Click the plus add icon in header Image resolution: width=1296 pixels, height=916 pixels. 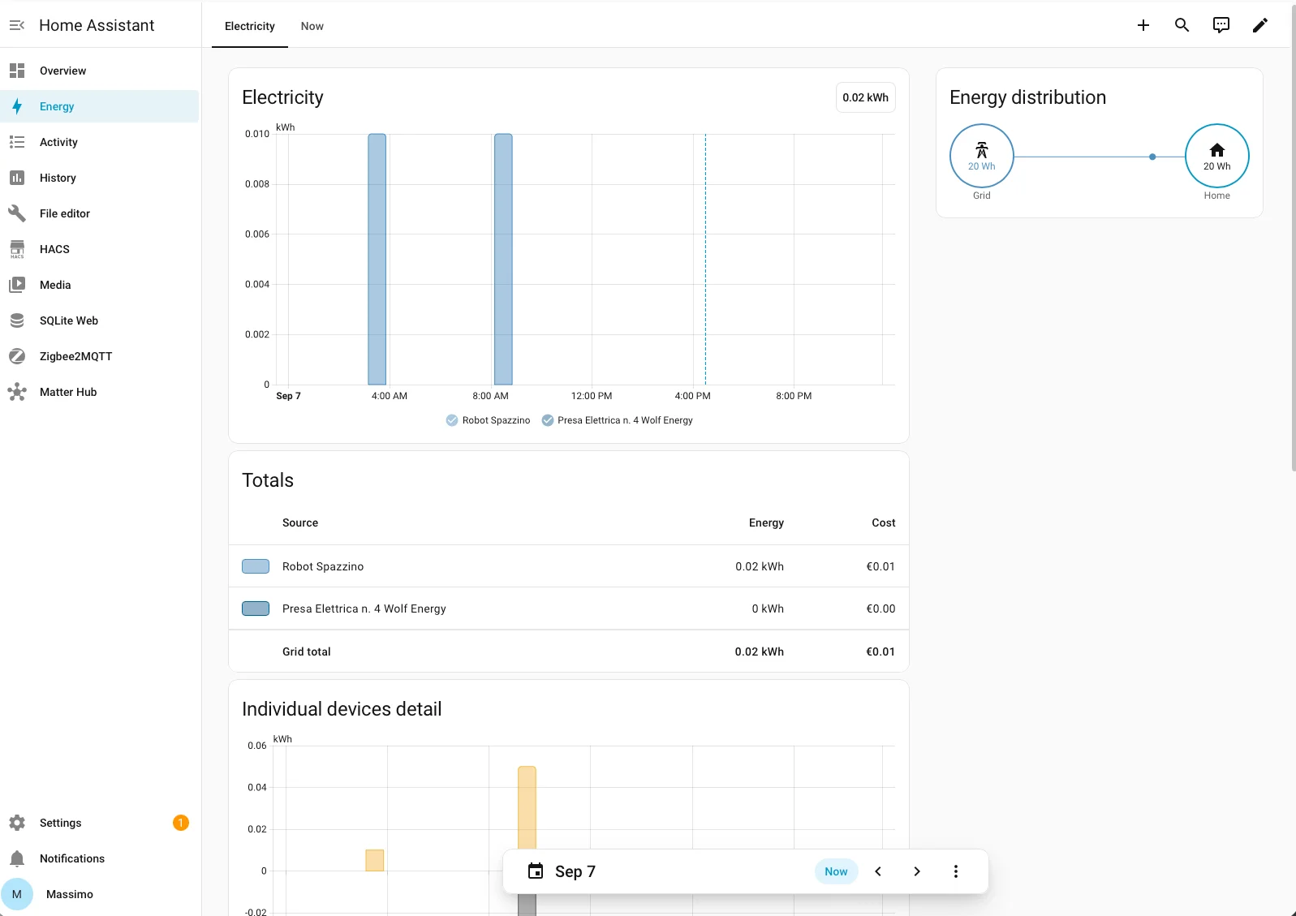pyautogui.click(x=1143, y=25)
